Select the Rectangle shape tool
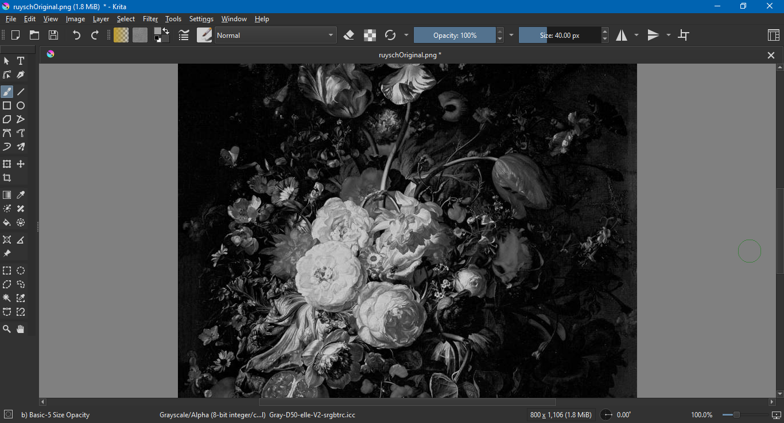Screen dimensions: 784x423 pyautogui.click(x=7, y=105)
